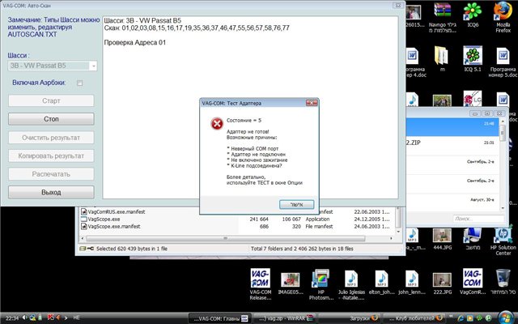Open the john_lenn MP3 desktop file
The height and width of the screenshot is (324, 518).
tap(412, 283)
